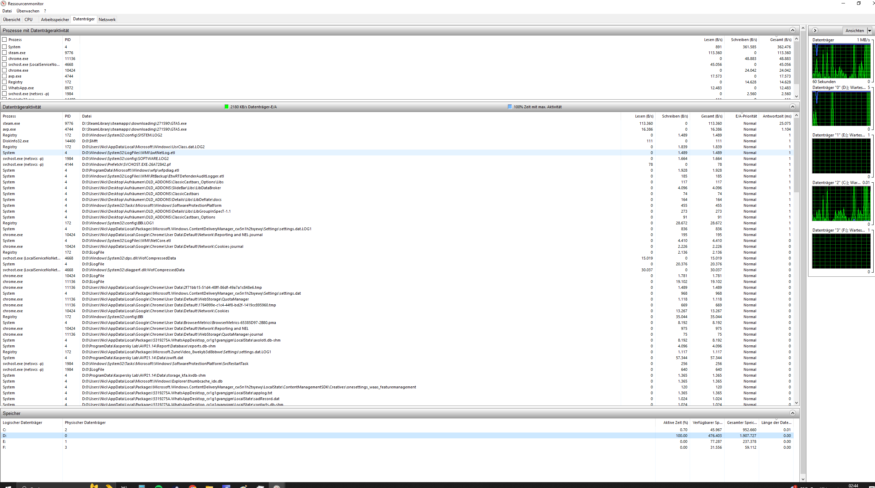This screenshot has width=875, height=488.
Task: Open the Überwachen menu
Action: point(28,11)
